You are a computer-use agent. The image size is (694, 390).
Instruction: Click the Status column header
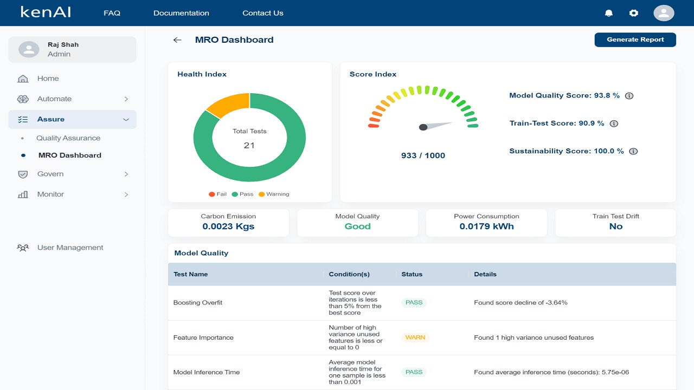click(x=412, y=275)
